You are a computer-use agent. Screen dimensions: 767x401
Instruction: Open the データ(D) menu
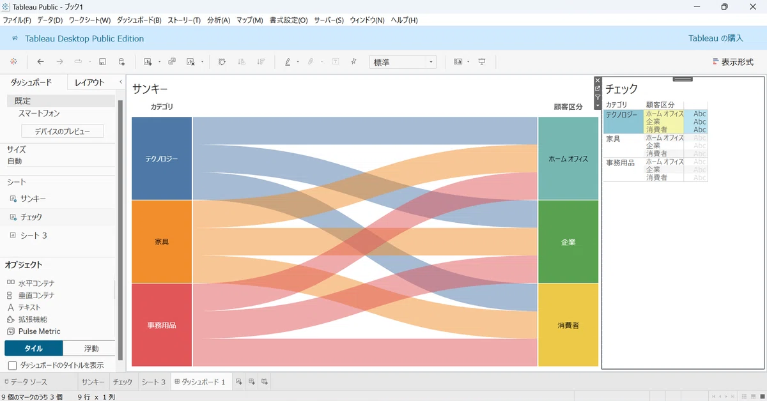[x=49, y=20]
